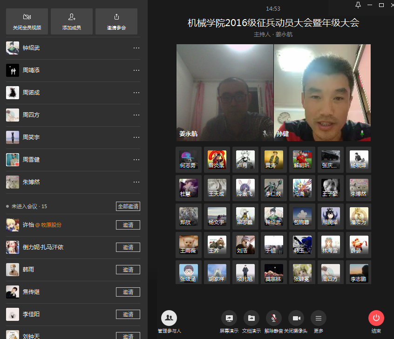The width and height of the screenshot is (394, 339).
Task: Toggle 解除静音 microphone mute
Action: coord(273,318)
